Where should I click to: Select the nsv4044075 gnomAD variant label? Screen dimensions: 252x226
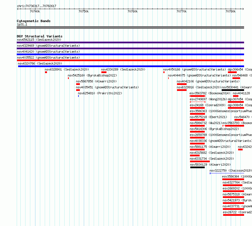pyautogui.click(x=199, y=75)
